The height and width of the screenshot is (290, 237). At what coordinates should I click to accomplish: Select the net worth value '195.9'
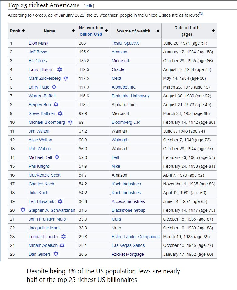(x=84, y=52)
